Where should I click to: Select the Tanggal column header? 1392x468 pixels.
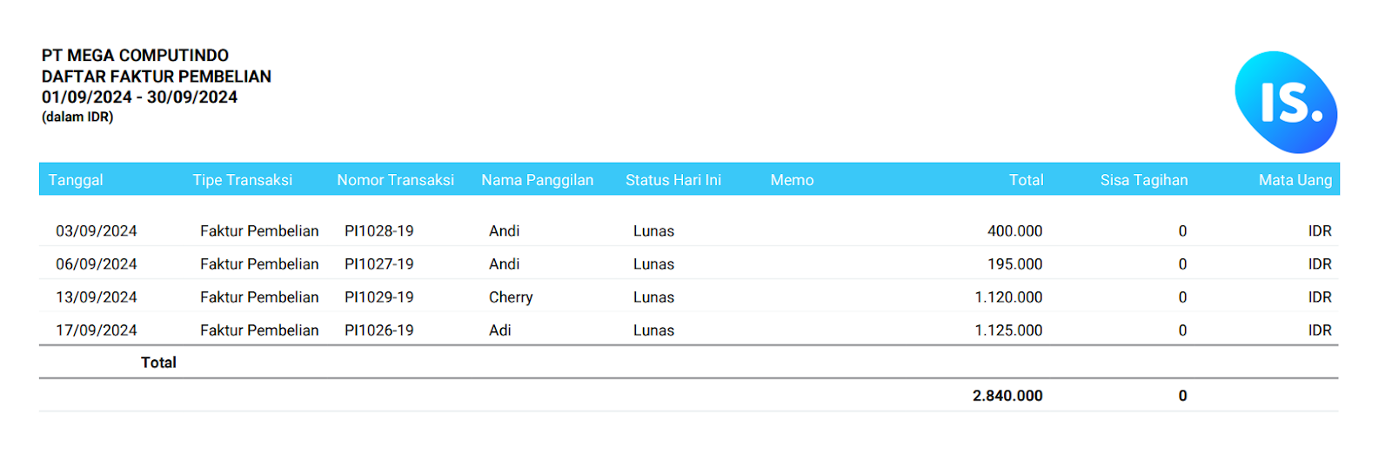click(76, 180)
